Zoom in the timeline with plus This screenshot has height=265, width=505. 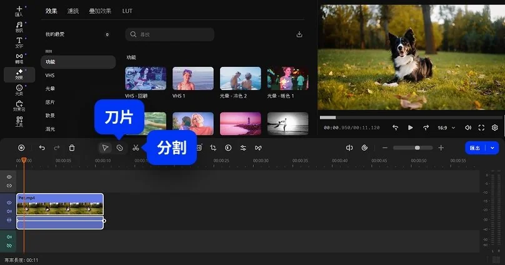tap(441, 147)
